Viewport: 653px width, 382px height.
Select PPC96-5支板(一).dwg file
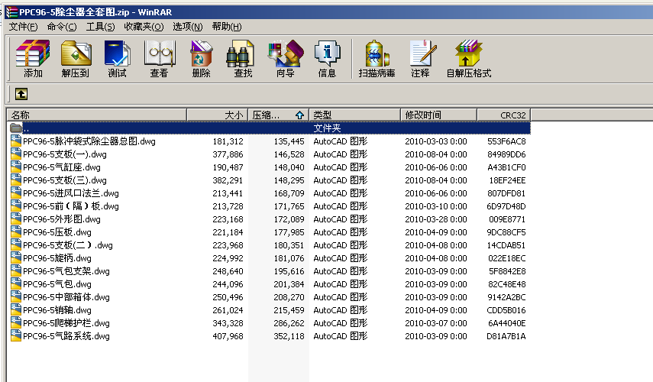65,154
